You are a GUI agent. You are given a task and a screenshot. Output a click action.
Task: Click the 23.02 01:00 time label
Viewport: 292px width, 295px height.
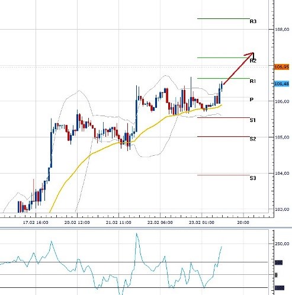pos(201,223)
